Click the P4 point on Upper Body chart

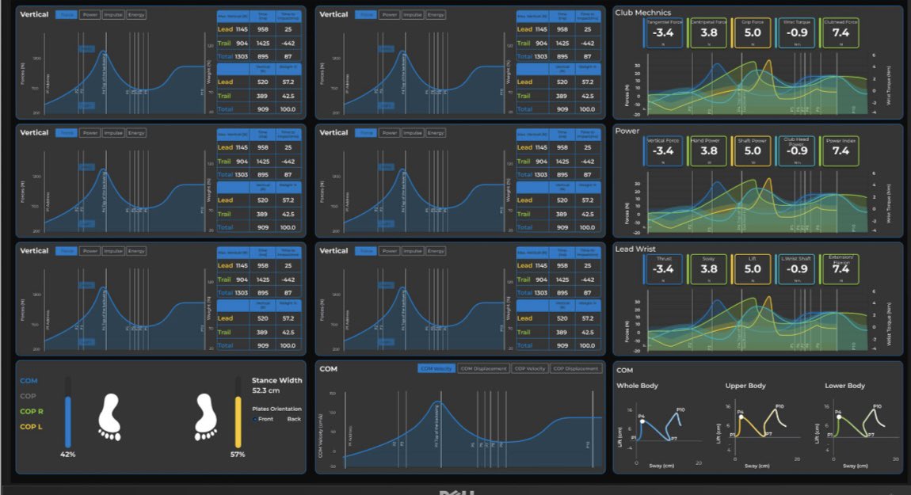coord(741,417)
